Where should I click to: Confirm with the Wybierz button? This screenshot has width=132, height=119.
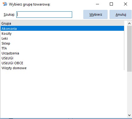pyautogui.click(x=96, y=14)
